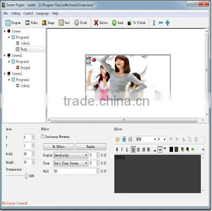Collapse the Screen1 tree node

point(5,55)
